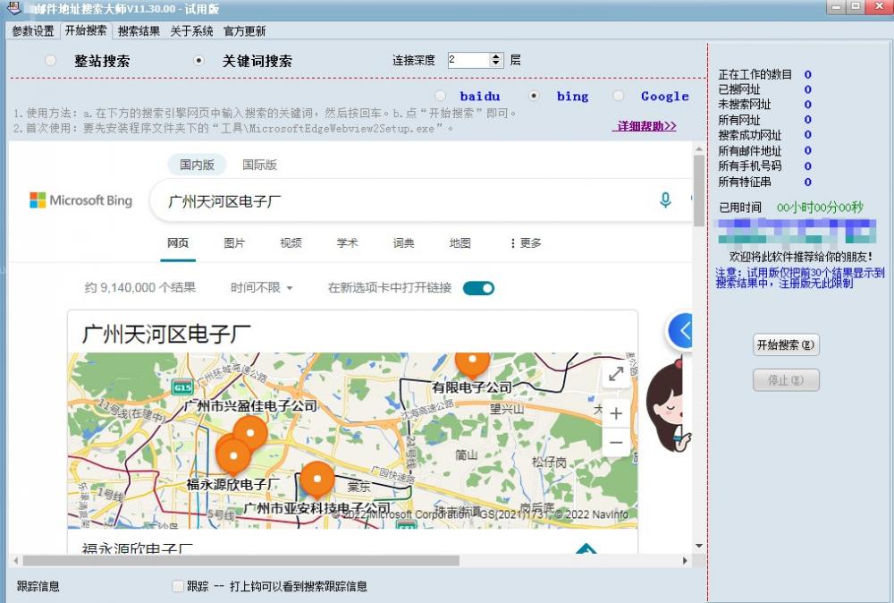The image size is (894, 603).
Task: Choose bing as search engine
Action: (534, 96)
